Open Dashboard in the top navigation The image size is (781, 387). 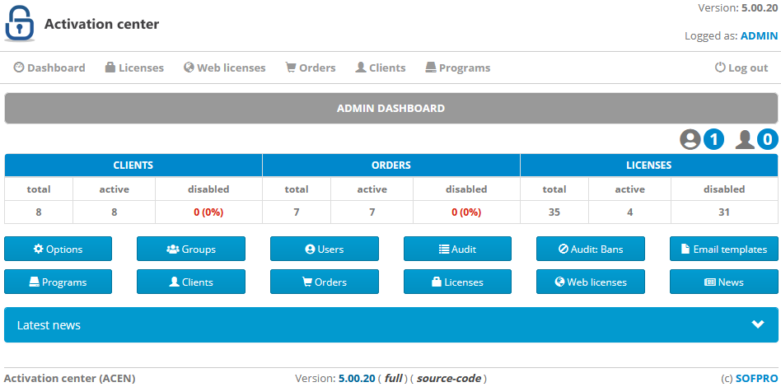[x=49, y=68]
